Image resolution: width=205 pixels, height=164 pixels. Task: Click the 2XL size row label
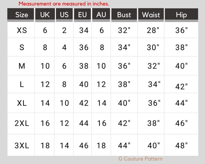pyautogui.click(x=22, y=123)
